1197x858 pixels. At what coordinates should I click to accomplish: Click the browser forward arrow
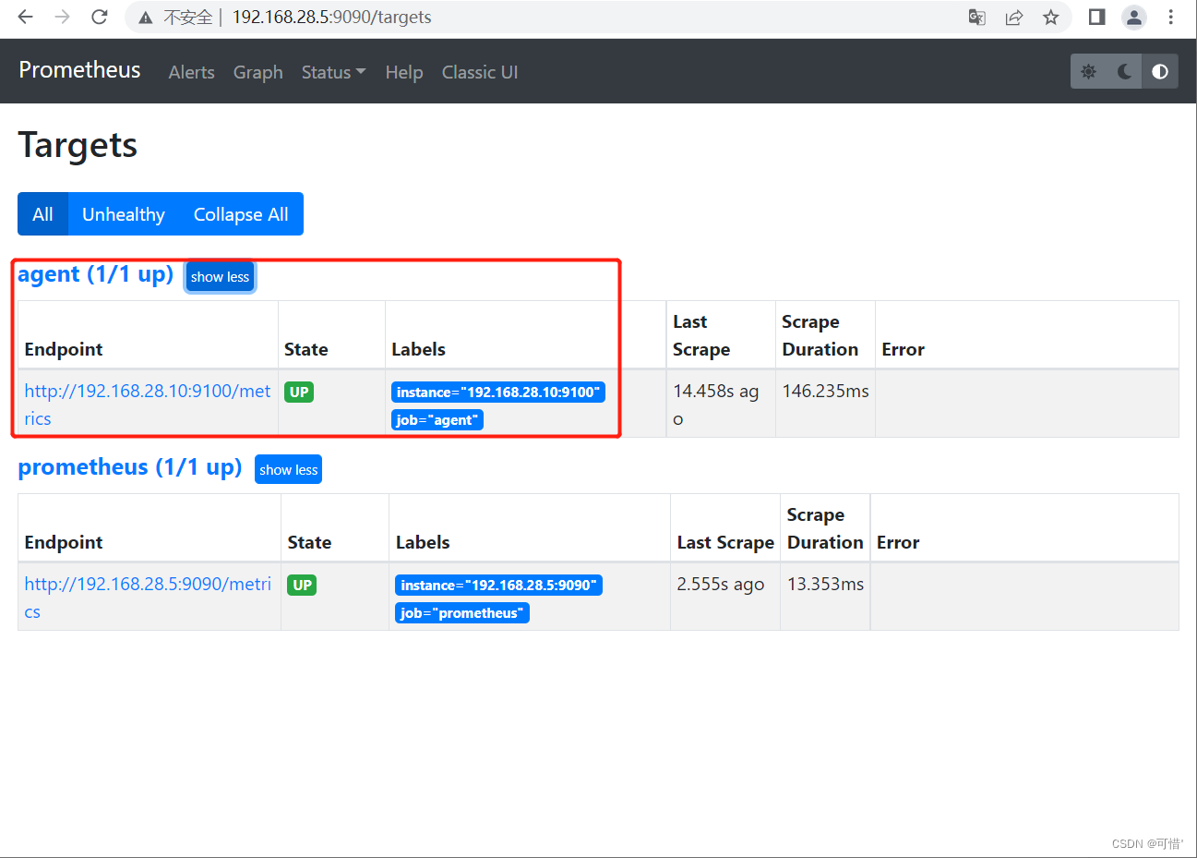point(62,17)
